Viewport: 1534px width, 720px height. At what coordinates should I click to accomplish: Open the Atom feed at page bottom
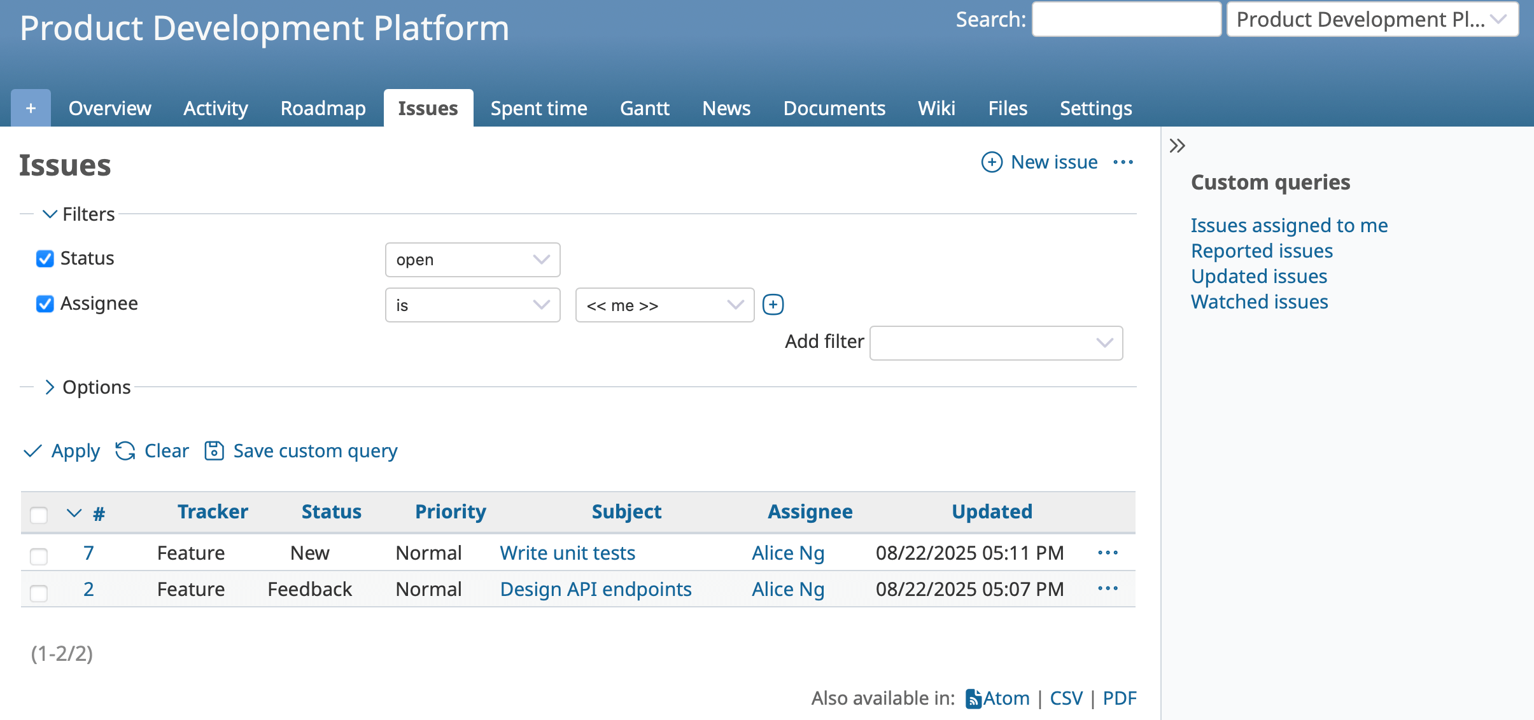coord(998,697)
